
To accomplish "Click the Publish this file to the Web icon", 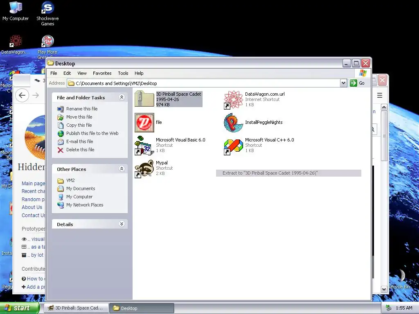I will point(61,134).
